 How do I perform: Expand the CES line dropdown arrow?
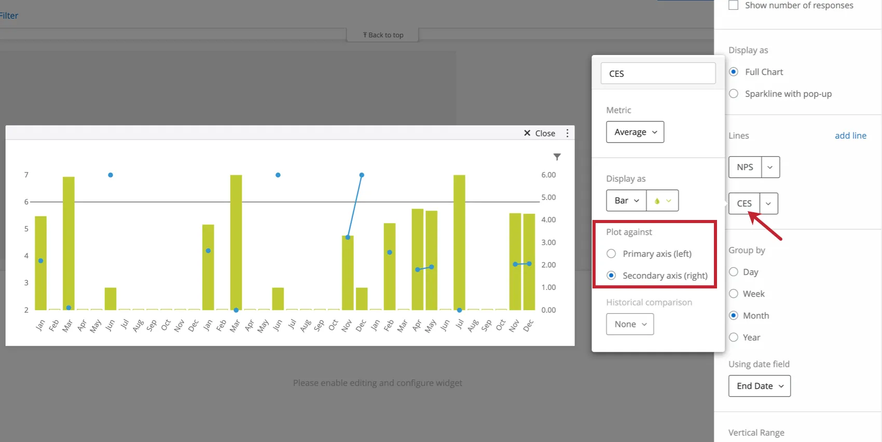pyautogui.click(x=768, y=203)
